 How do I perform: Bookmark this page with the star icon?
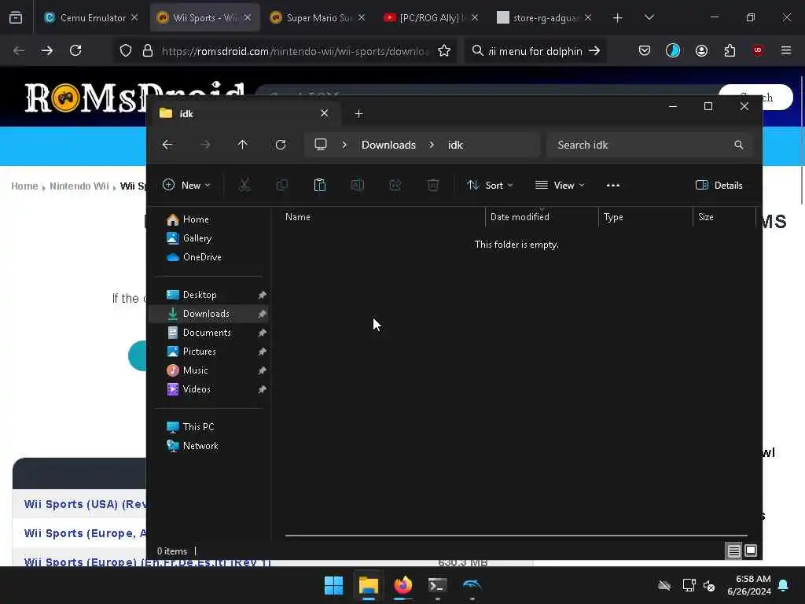click(x=444, y=51)
